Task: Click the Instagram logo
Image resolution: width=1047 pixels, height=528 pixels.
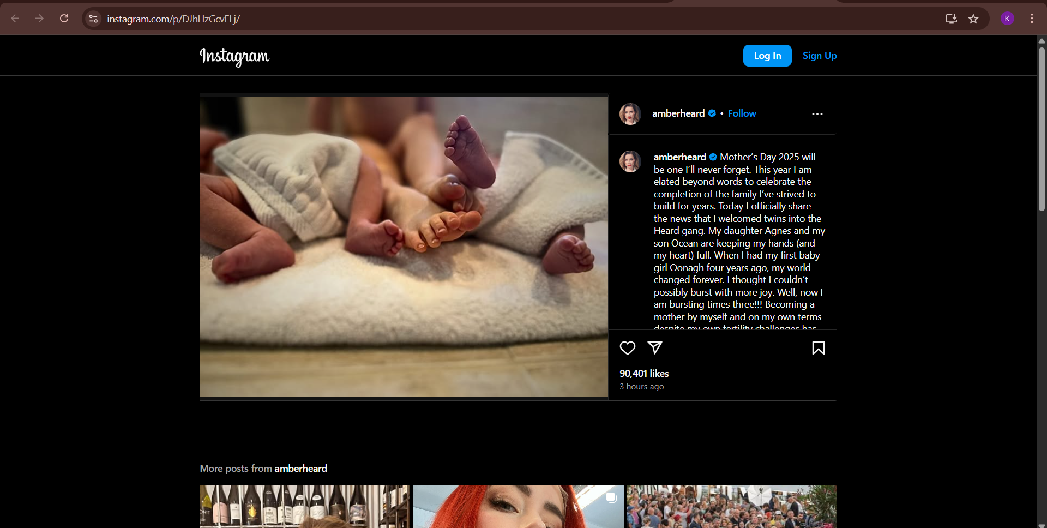Action: (x=234, y=56)
